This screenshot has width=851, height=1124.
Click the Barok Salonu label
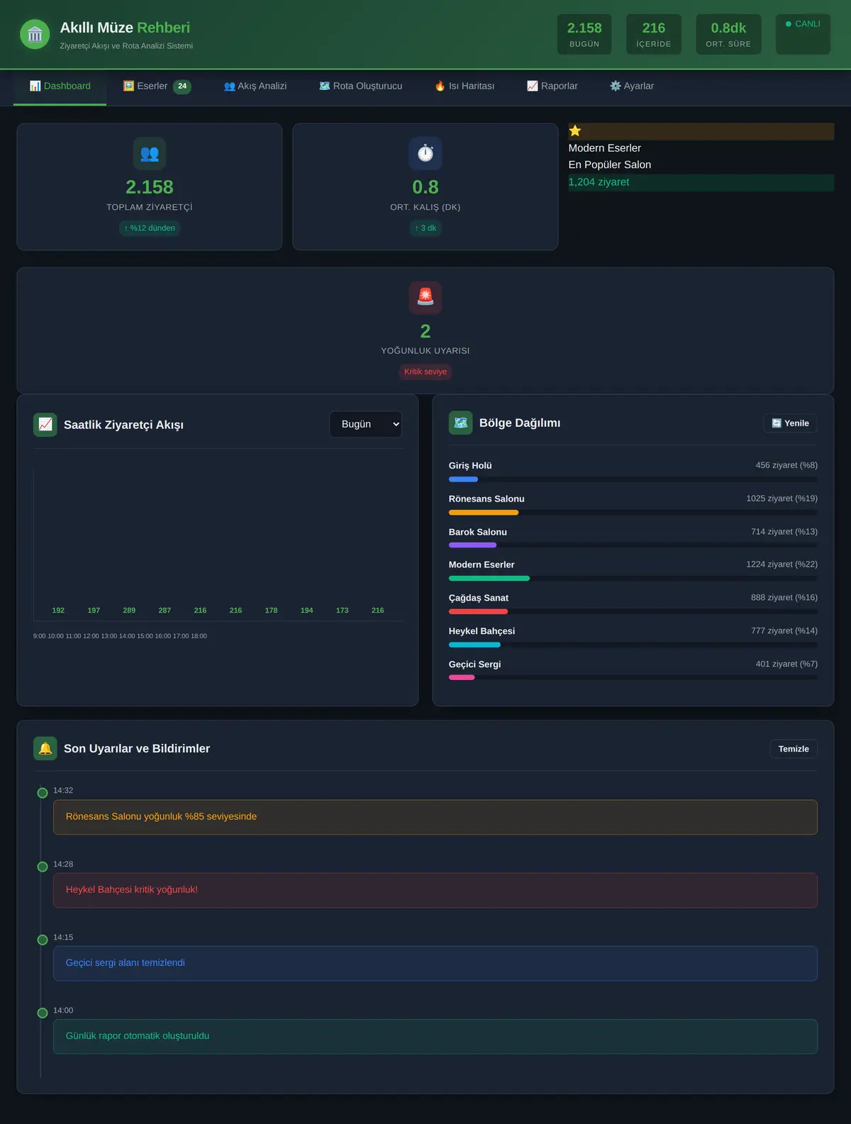tap(478, 532)
